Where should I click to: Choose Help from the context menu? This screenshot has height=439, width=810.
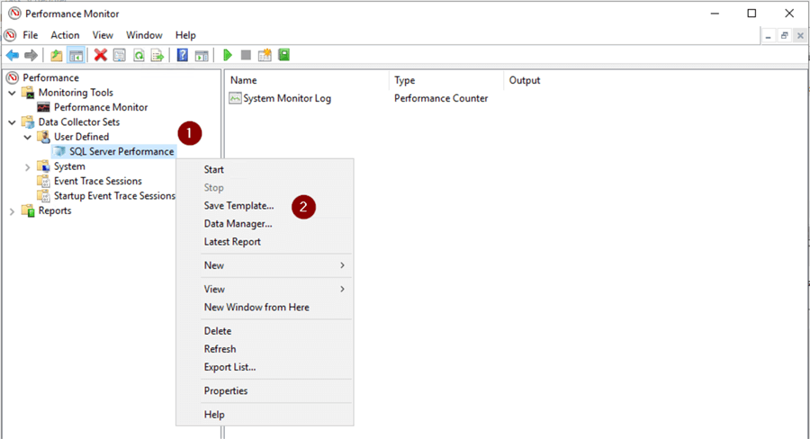tap(214, 415)
